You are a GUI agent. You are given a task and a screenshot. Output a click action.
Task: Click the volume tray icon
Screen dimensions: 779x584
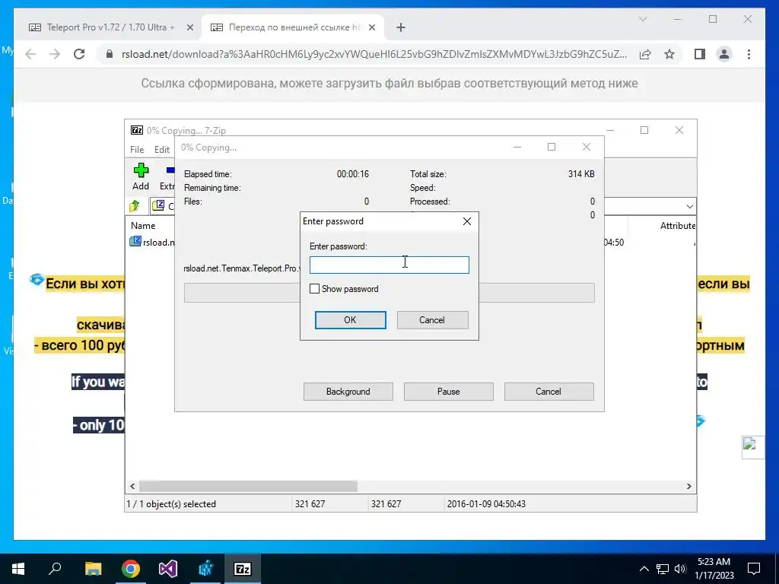pyautogui.click(x=680, y=569)
